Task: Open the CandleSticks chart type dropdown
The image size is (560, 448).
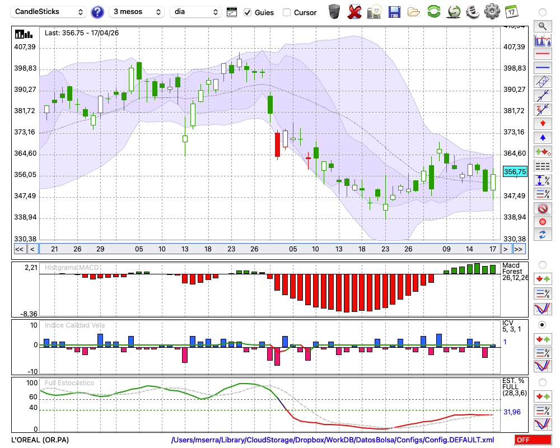Action: point(49,12)
